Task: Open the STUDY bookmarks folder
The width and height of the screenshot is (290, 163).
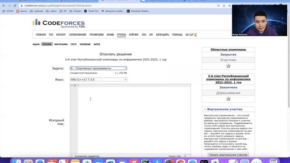Action: click(x=8, y=11)
